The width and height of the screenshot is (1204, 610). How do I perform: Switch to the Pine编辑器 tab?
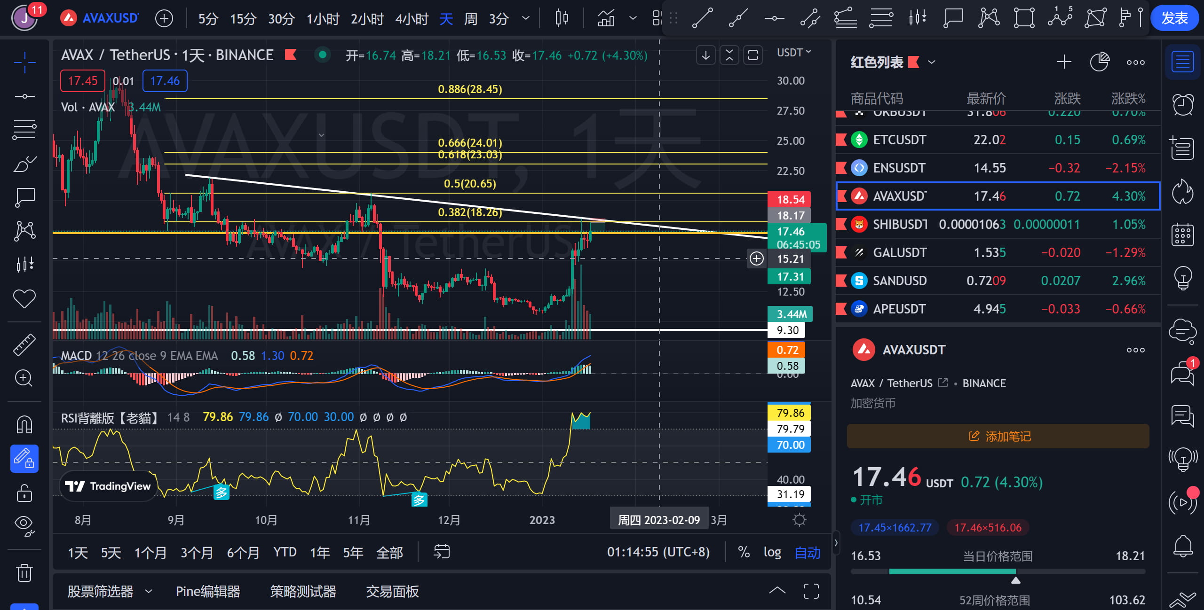(x=208, y=591)
